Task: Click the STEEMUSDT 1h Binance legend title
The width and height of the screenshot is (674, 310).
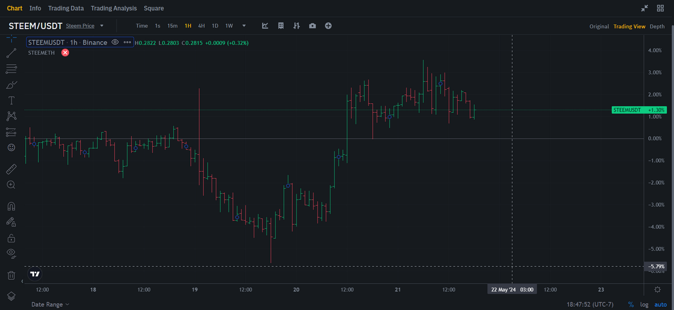Action: point(67,42)
